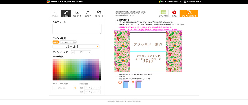Increase 文字 spacing with plus
The height and width of the screenshot is (105, 248).
[86, 88]
